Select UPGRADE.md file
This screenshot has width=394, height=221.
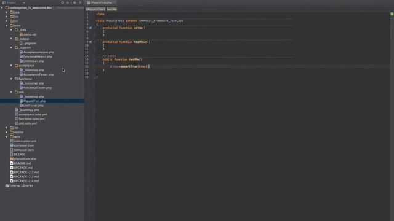click(23, 168)
